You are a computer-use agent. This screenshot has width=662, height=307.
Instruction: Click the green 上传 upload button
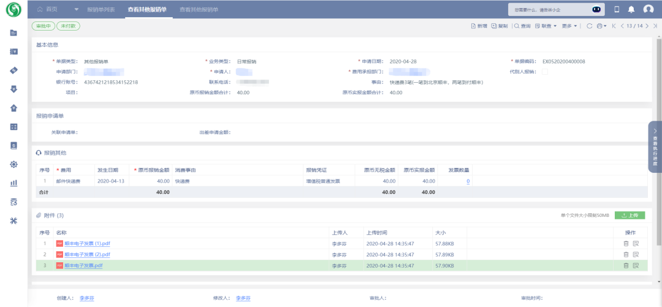(630, 215)
